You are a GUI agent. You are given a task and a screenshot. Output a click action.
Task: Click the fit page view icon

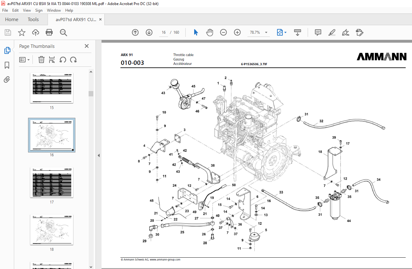pos(280,32)
